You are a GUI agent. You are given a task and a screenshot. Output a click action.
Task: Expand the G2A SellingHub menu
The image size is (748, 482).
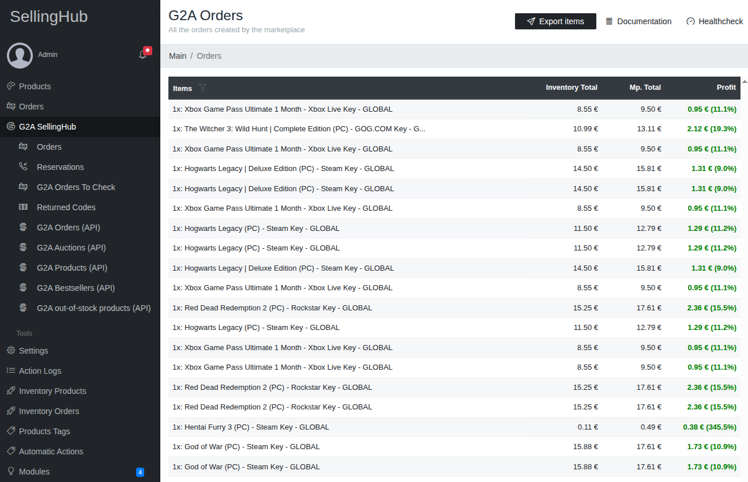(80, 127)
